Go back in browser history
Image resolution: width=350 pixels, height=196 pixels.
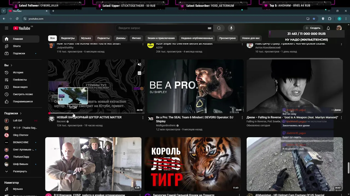pyautogui.click(x=4, y=19)
